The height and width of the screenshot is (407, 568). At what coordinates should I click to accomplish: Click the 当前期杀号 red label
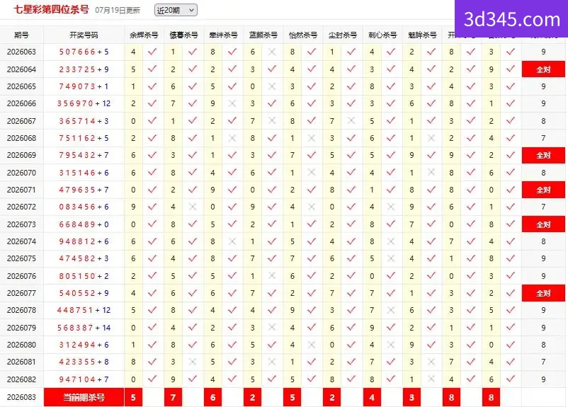pyautogui.click(x=84, y=397)
